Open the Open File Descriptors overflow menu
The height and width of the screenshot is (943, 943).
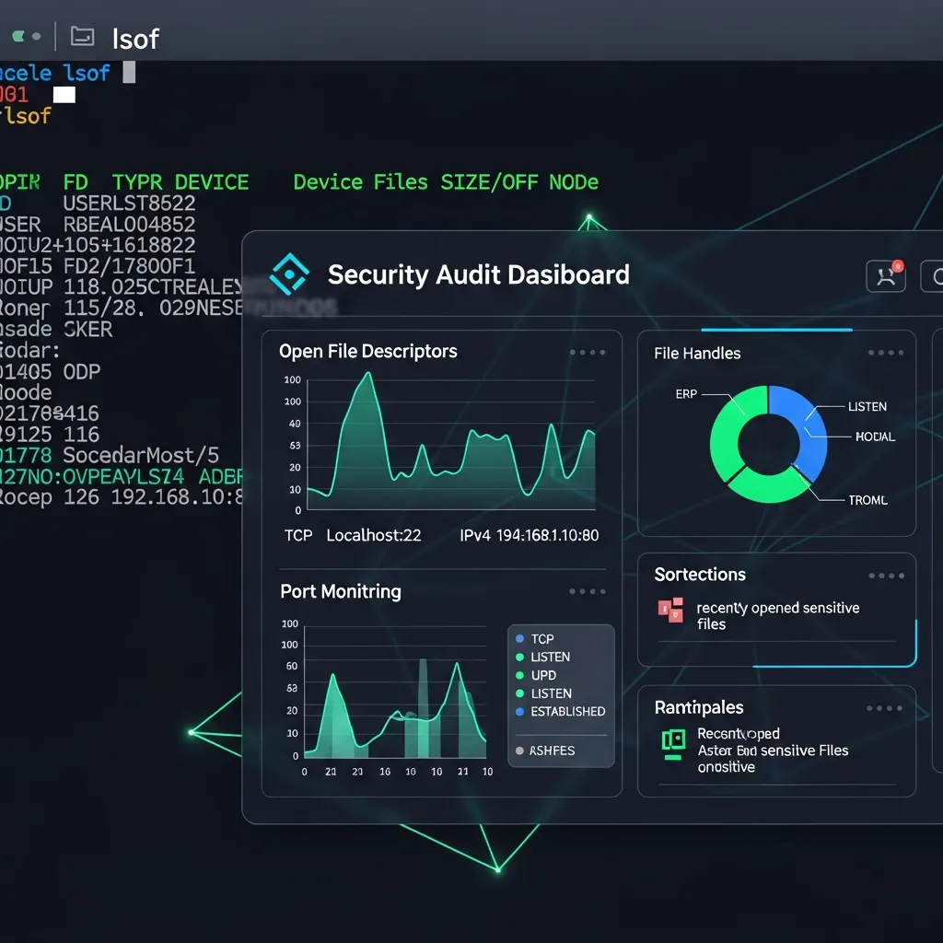point(588,352)
